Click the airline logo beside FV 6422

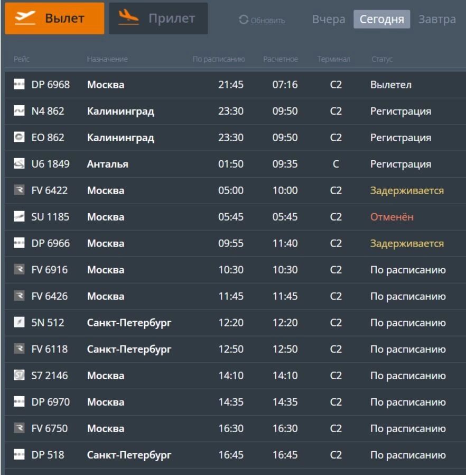coord(19,190)
